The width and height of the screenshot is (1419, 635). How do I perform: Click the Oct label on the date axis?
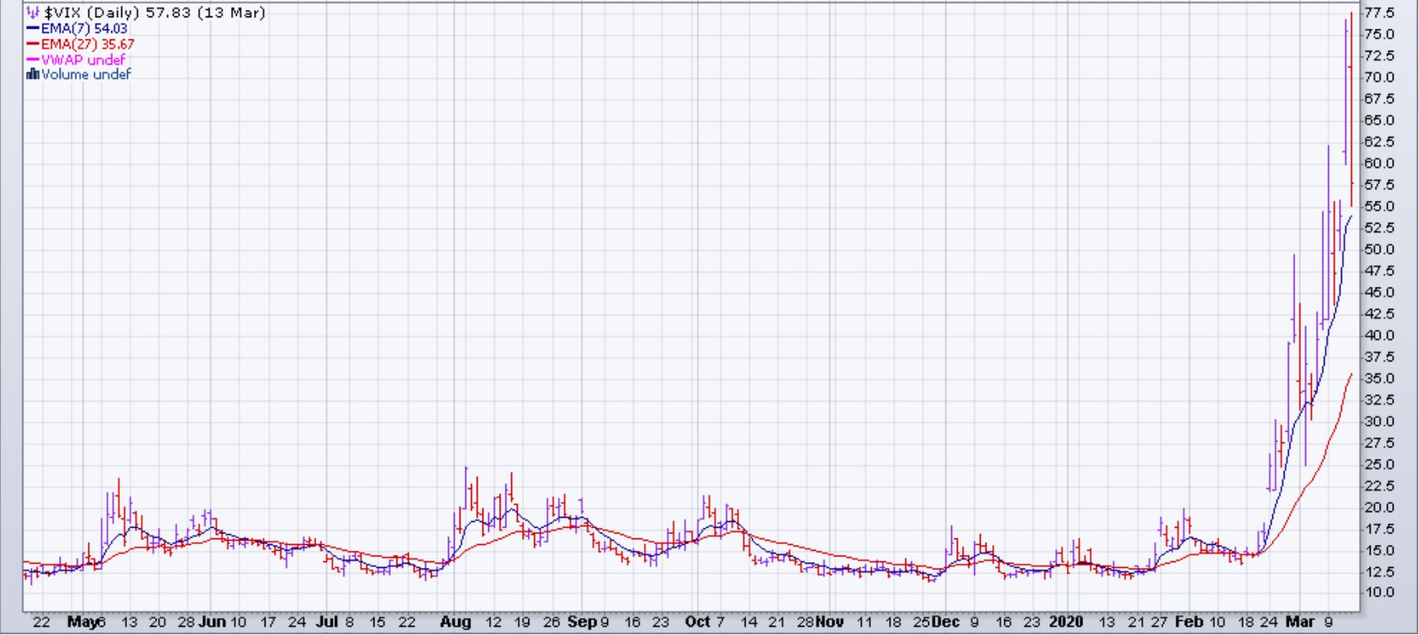pos(697,622)
